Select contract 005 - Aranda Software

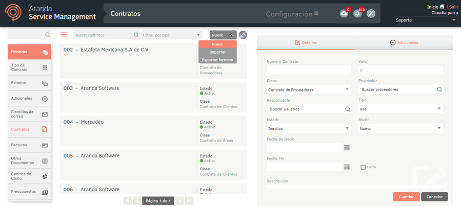click(x=153, y=165)
